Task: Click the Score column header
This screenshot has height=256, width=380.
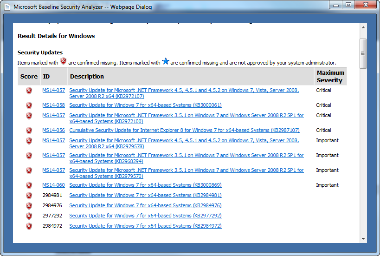Action: point(29,77)
